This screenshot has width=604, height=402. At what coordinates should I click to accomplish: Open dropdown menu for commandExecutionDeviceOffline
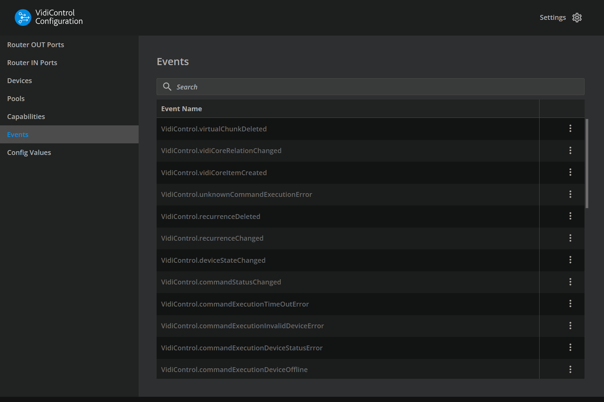pyautogui.click(x=570, y=369)
